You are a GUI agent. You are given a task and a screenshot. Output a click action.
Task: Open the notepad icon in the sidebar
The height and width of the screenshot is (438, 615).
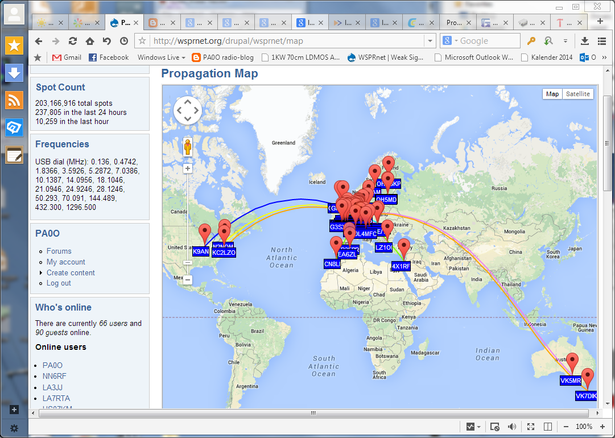tap(14, 155)
